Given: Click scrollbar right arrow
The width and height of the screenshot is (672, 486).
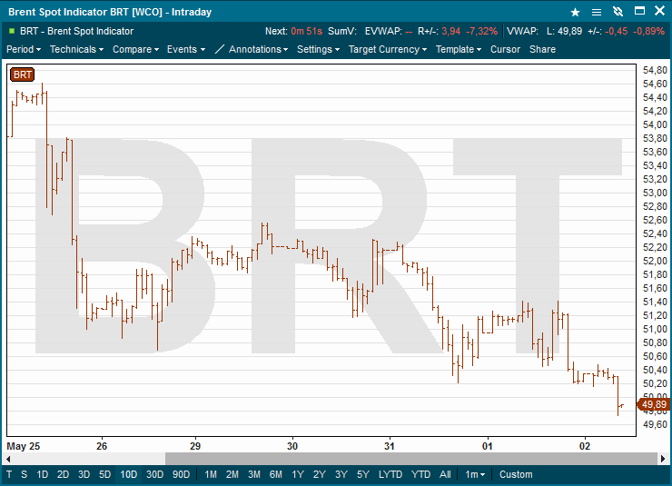Looking at the screenshot, I should (x=663, y=459).
